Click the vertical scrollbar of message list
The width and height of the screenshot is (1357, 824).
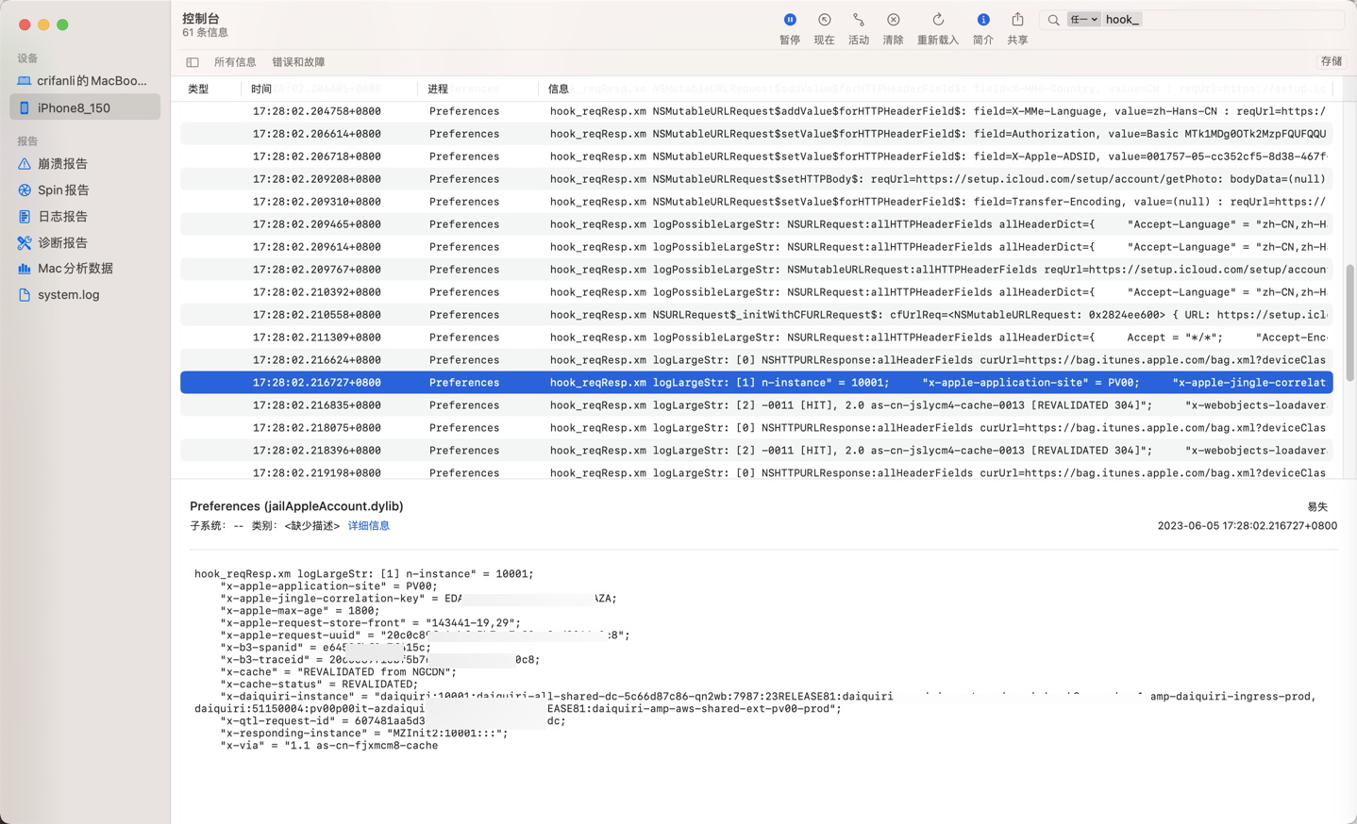(x=1349, y=322)
